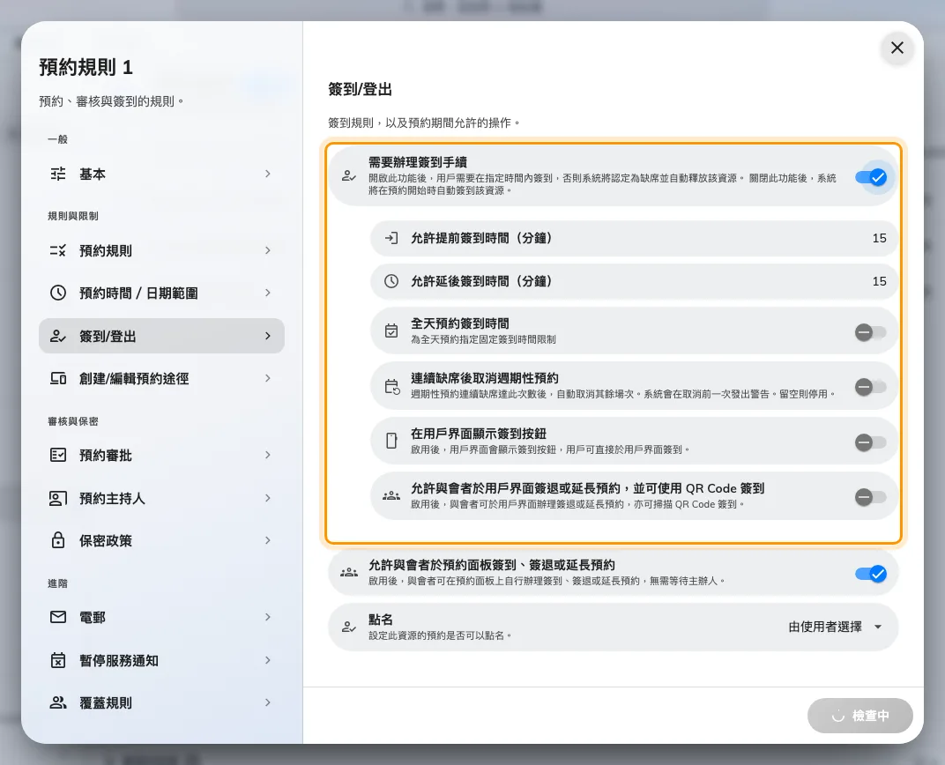
Task: Click the devices icon for 創建/編輯預約途徑
Action: coord(58,378)
